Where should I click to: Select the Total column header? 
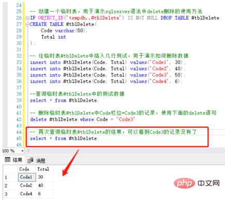click(x=44, y=169)
